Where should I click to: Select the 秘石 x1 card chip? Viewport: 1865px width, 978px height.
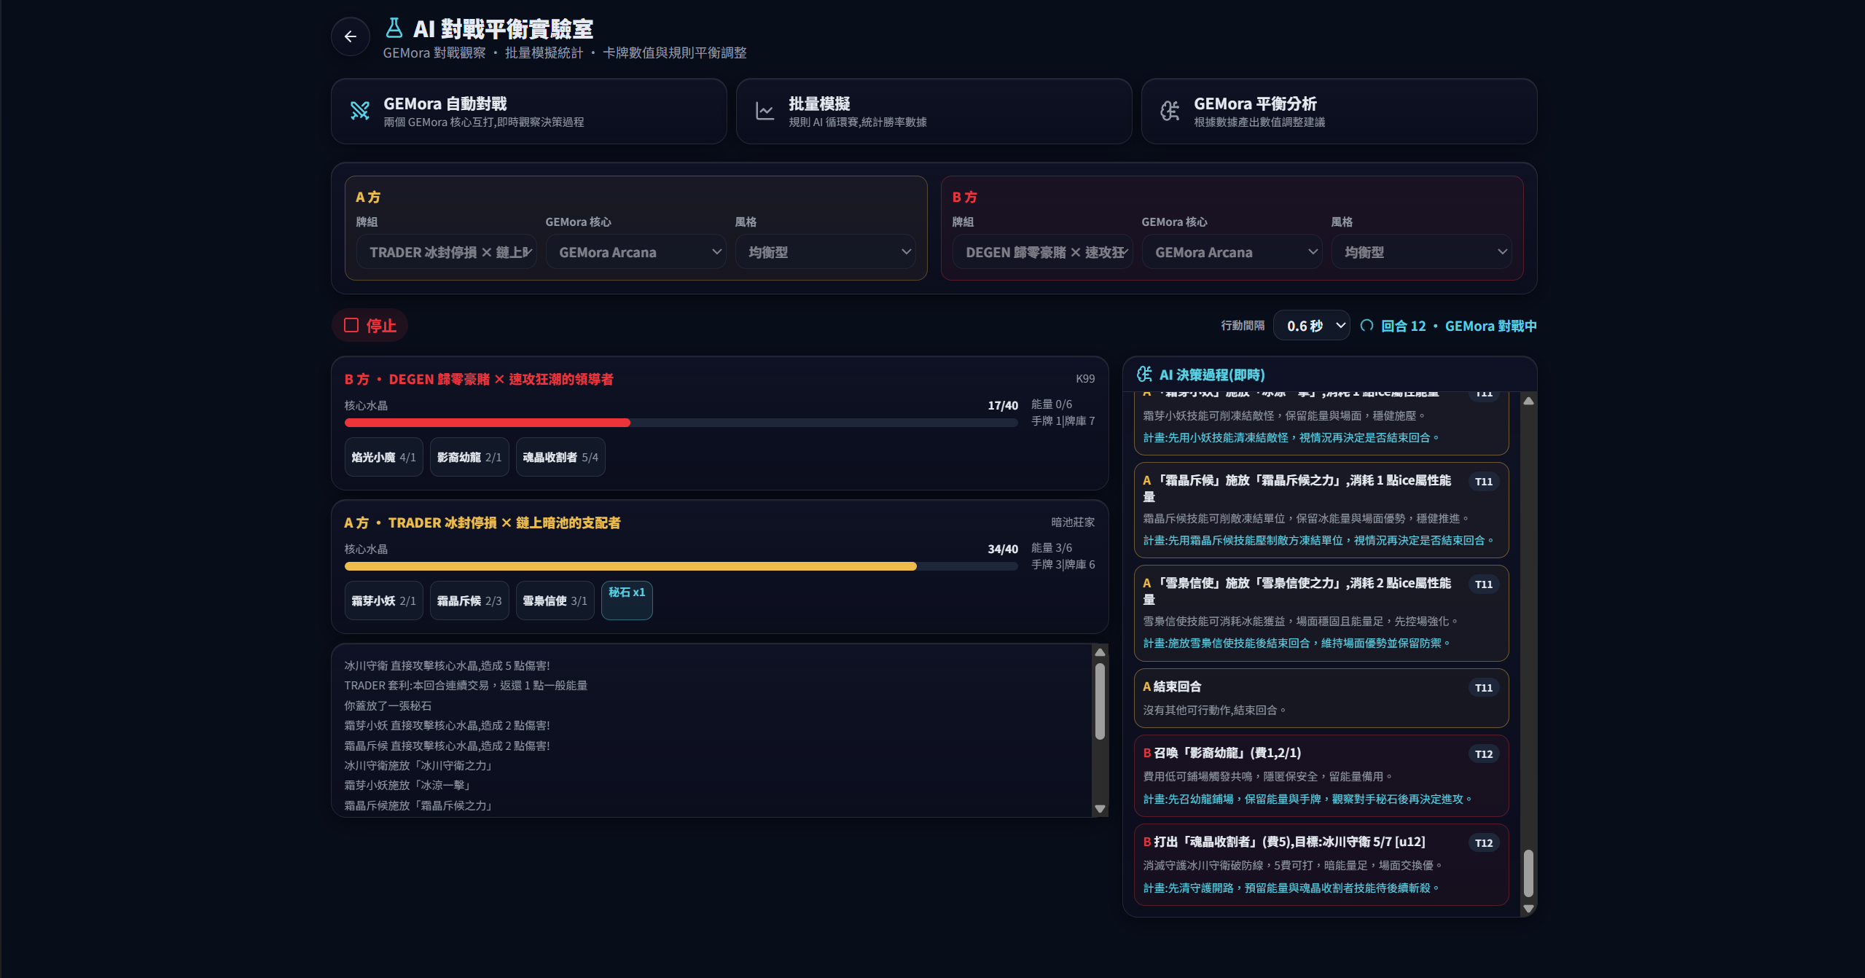pyautogui.click(x=627, y=601)
